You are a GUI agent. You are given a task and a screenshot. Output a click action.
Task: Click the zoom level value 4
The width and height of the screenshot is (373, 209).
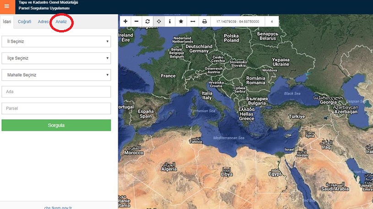point(272,21)
